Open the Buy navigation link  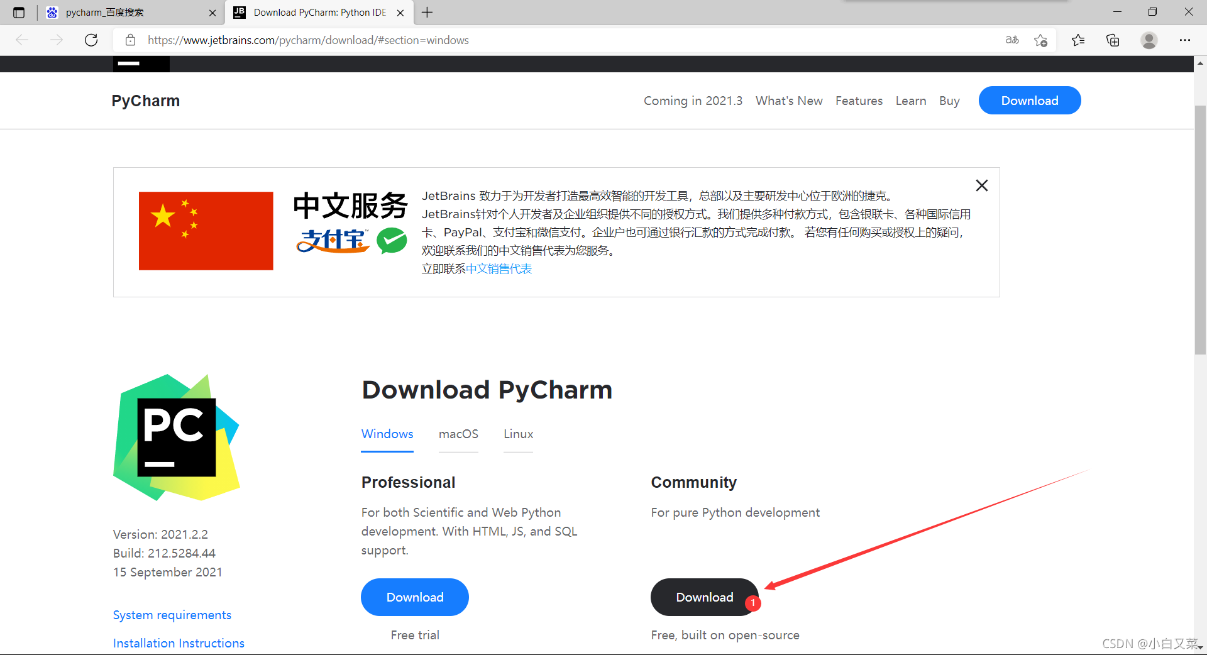(949, 101)
